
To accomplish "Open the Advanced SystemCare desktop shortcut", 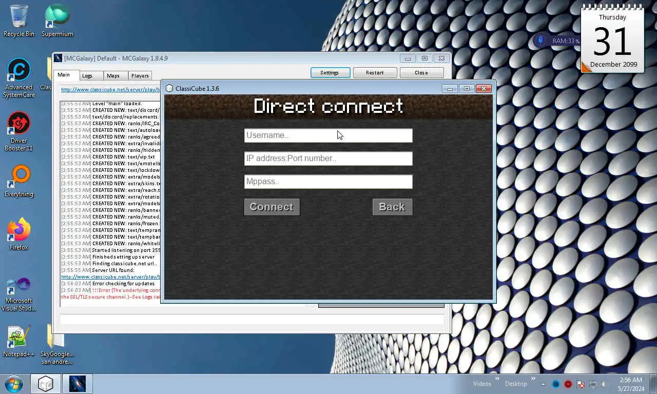I will tap(18, 77).
